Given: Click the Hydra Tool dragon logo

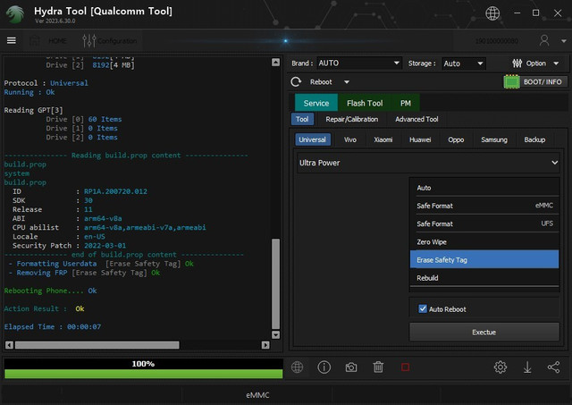Looking at the screenshot, I should 15,14.
